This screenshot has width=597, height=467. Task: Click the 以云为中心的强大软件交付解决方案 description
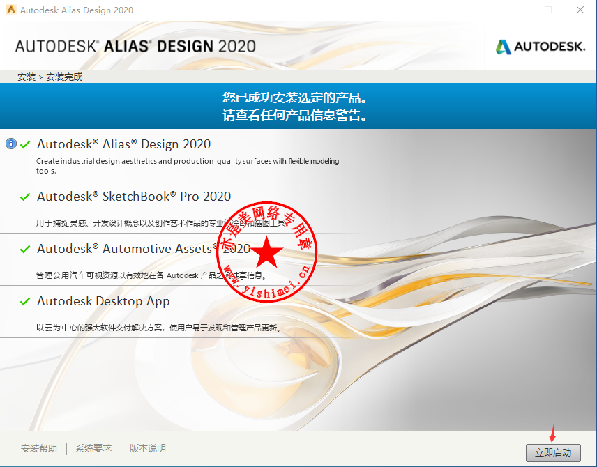[159, 328]
